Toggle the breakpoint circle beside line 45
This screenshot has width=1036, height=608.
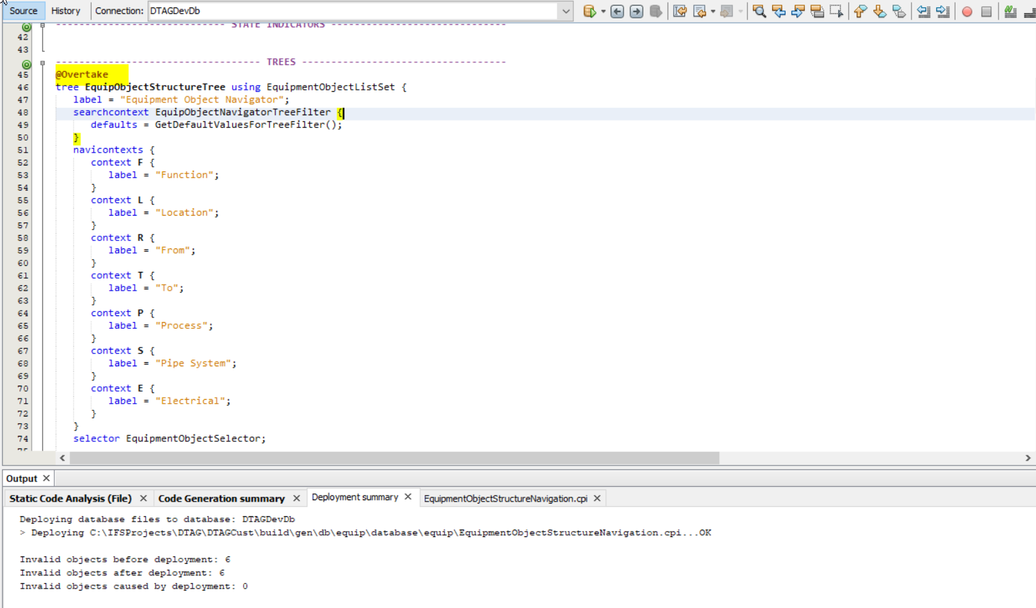pyautogui.click(x=27, y=64)
